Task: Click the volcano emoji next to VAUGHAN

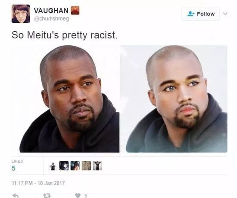Action: coord(75,10)
